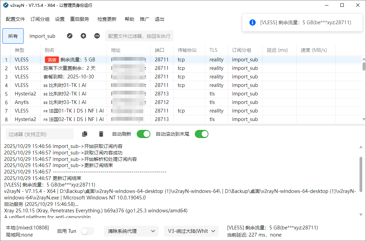The height and width of the screenshot is (241, 366).
Task: Open the 清除系统代理 dropdown
Action: point(131,231)
